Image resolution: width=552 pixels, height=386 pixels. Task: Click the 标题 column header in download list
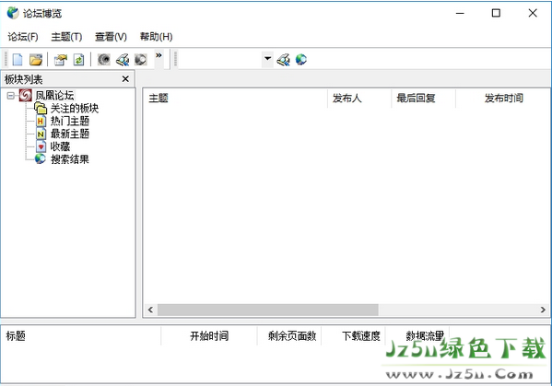click(x=81, y=336)
